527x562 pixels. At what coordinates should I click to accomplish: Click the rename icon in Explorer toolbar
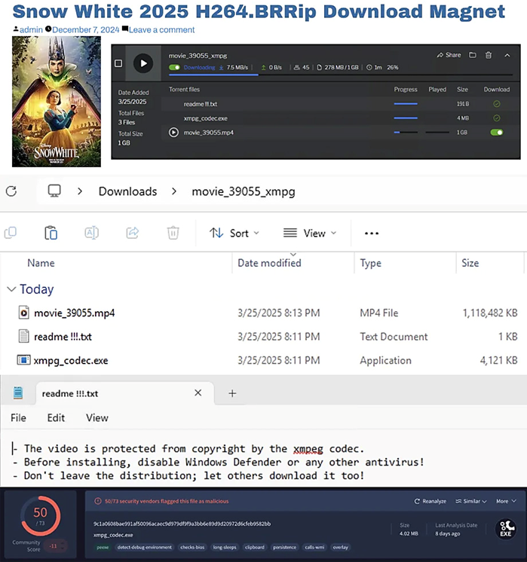[x=91, y=233]
